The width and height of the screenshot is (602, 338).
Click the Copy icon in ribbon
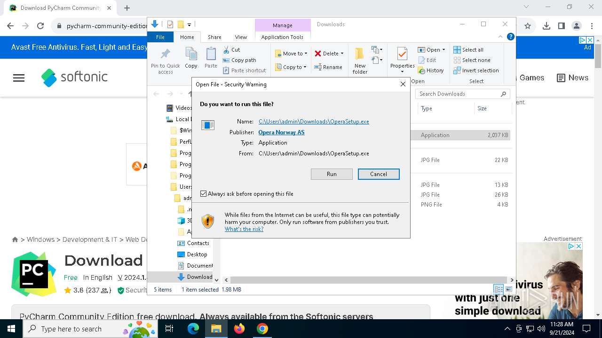point(191,58)
